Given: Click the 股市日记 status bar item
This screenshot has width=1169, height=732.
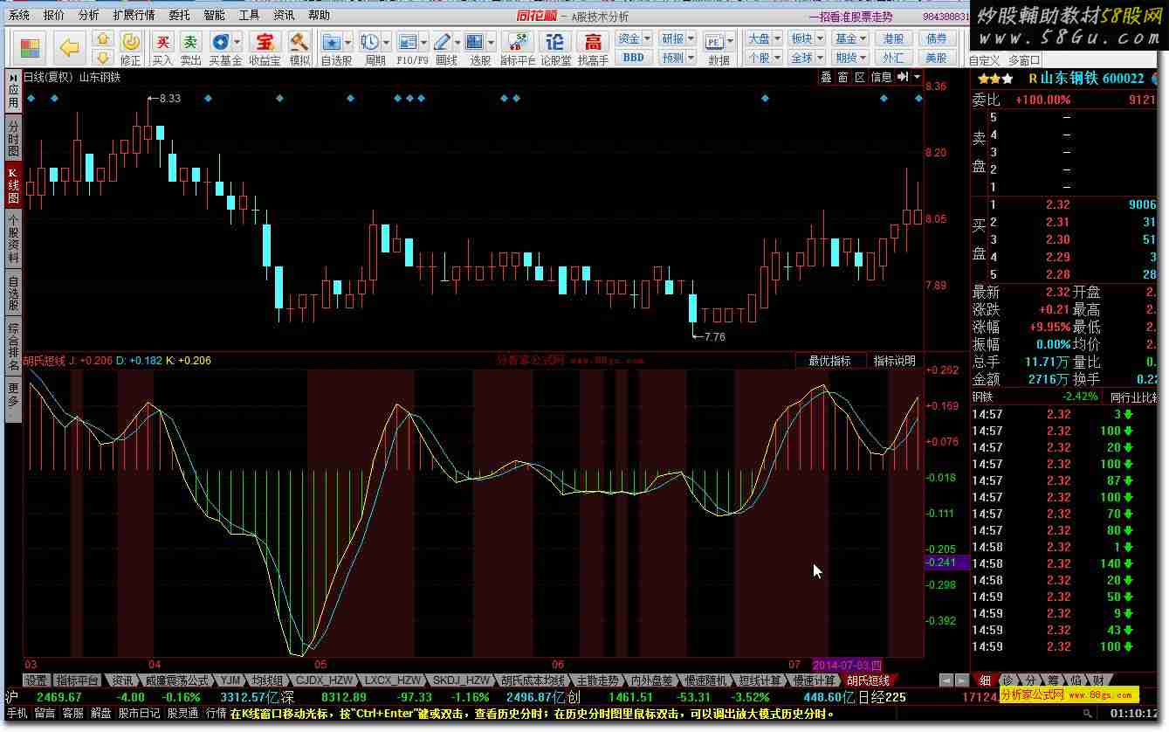Looking at the screenshot, I should coord(139,713).
